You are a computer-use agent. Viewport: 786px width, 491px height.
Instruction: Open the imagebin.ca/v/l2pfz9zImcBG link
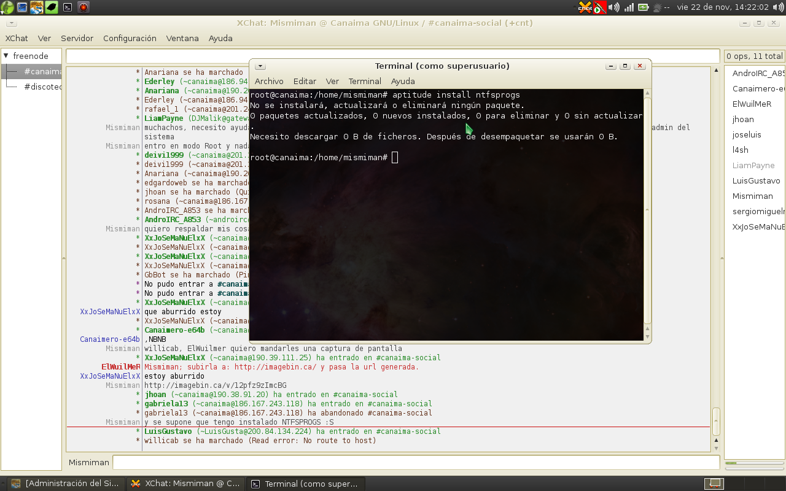(x=216, y=385)
